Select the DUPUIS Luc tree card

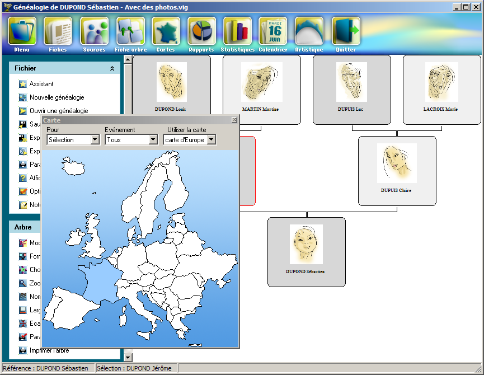pyautogui.click(x=352, y=90)
